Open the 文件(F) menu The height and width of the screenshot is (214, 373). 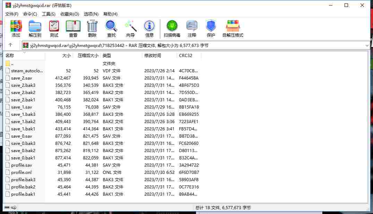pos(12,14)
